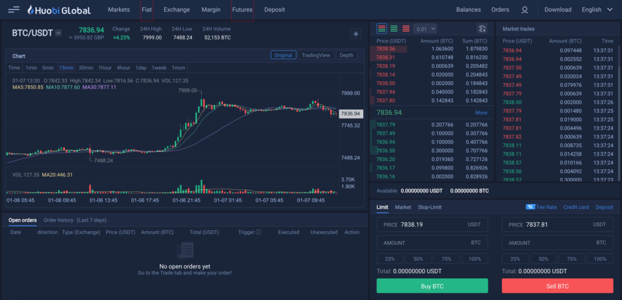
Task: Click the red Sell BTC button
Action: coord(558,285)
